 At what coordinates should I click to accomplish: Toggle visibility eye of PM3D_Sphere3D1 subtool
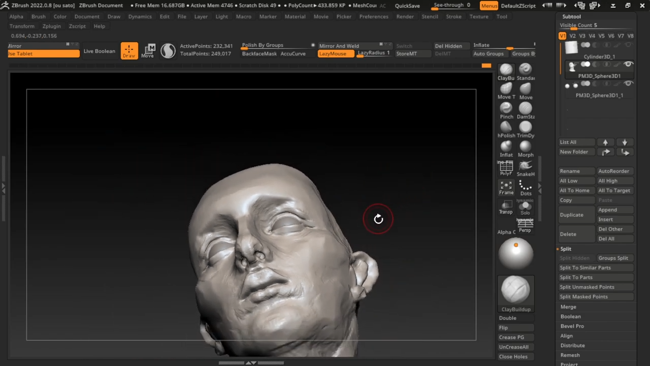(628, 65)
